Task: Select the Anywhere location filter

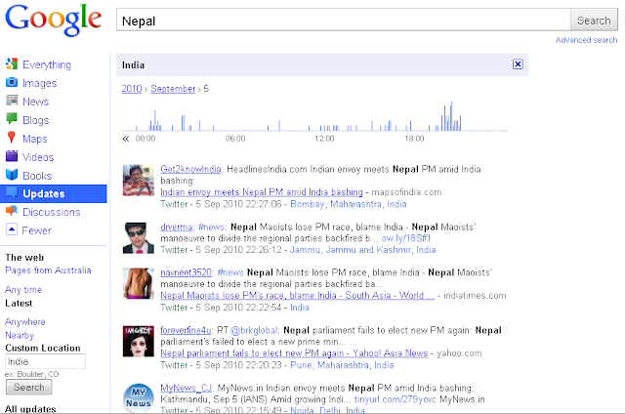Action: point(25,321)
